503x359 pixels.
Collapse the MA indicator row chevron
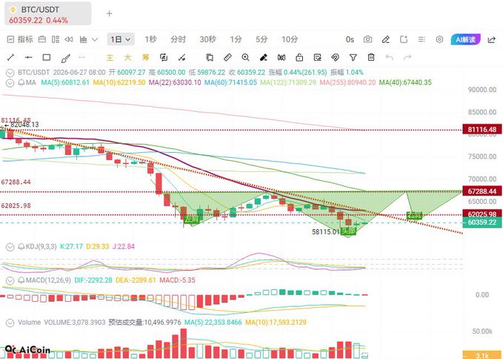pyautogui.click(x=10, y=83)
